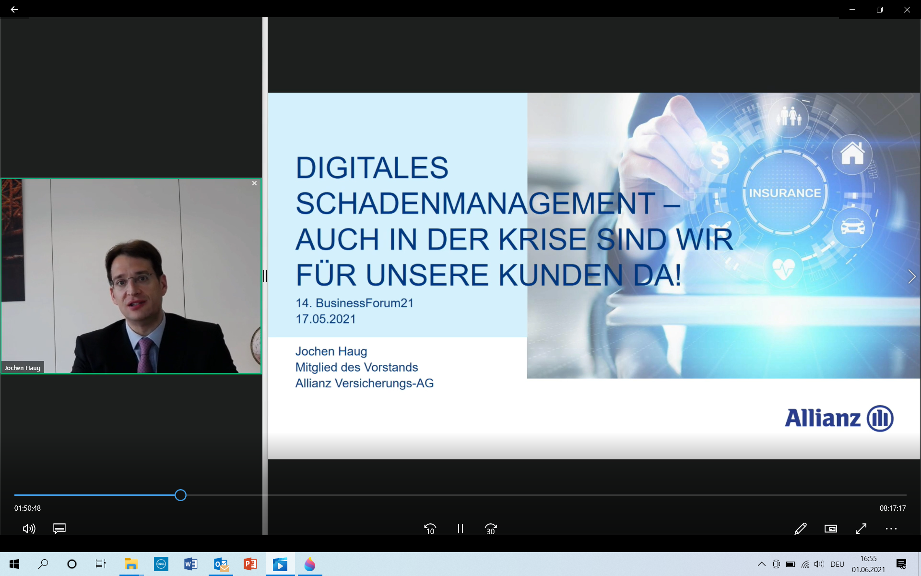921x576 pixels.
Task: Switch the DEU keyboard language
Action: pyautogui.click(x=837, y=564)
